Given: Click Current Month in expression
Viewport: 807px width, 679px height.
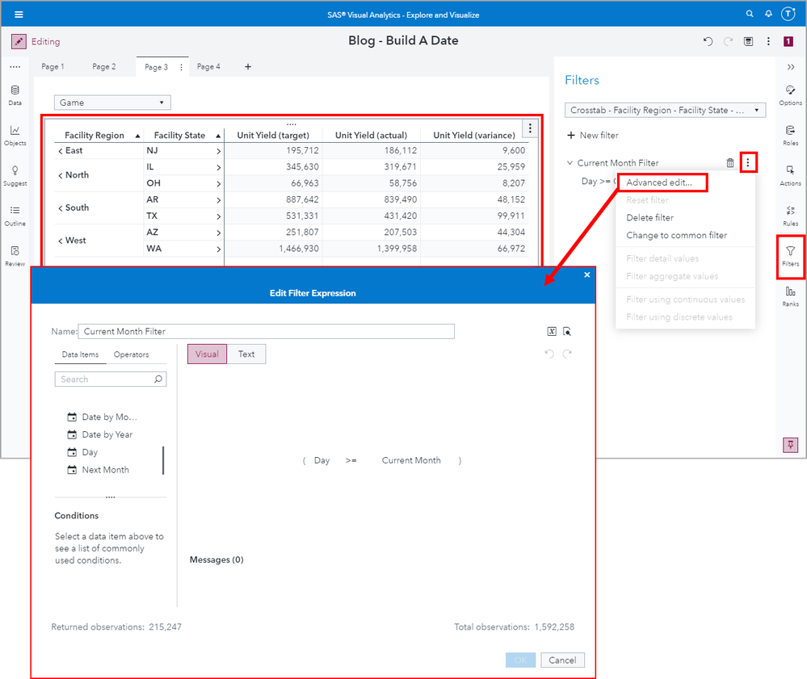Looking at the screenshot, I should pyautogui.click(x=411, y=460).
